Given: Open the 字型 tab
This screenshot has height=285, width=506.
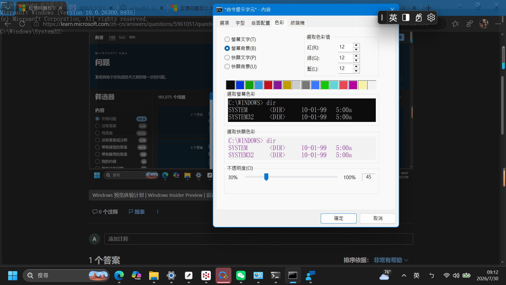Looking at the screenshot, I should (240, 23).
